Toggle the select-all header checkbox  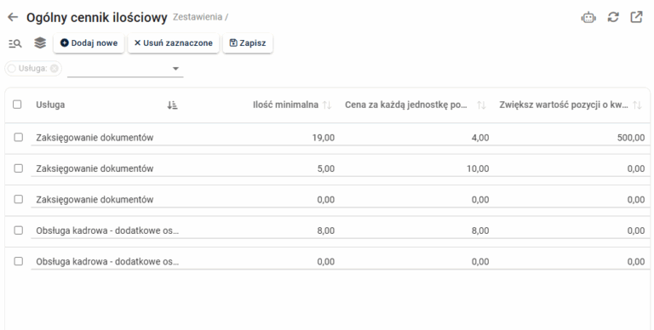pos(17,104)
